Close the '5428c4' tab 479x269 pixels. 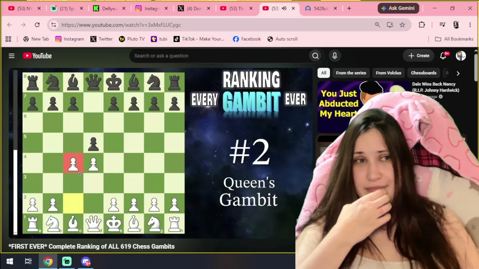tap(335, 8)
